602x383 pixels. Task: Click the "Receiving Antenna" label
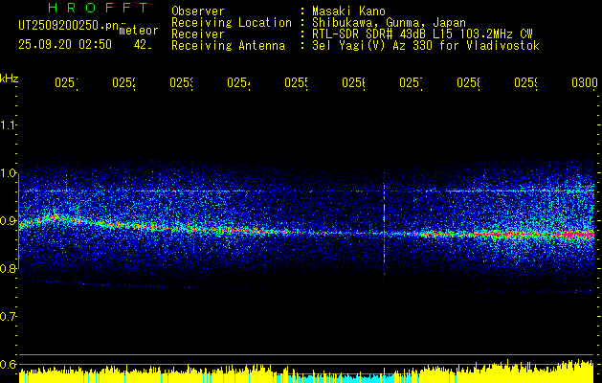pos(228,46)
